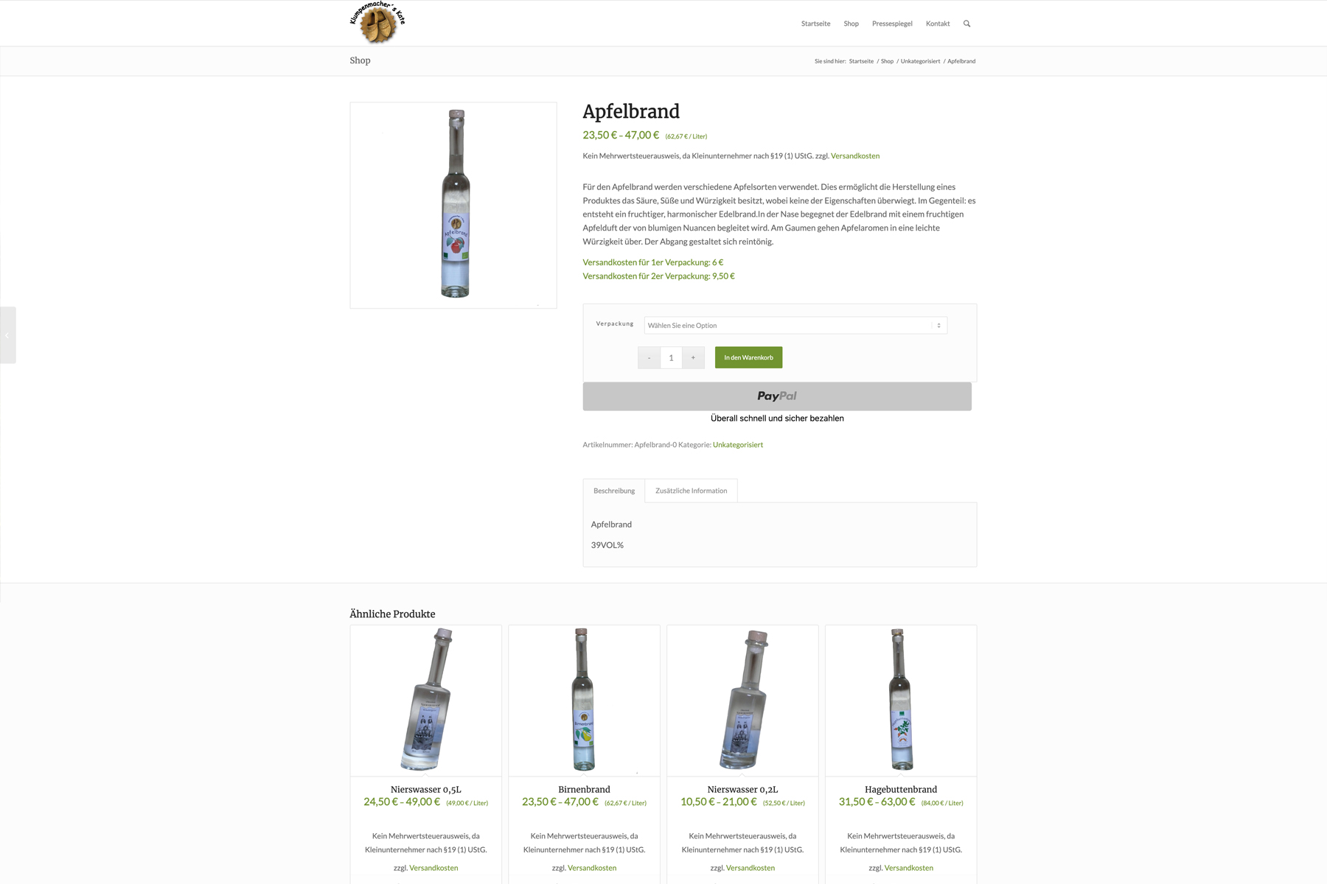Click Startseite in the breadcrumb
Screen dimensions: 1327x884
(861, 61)
